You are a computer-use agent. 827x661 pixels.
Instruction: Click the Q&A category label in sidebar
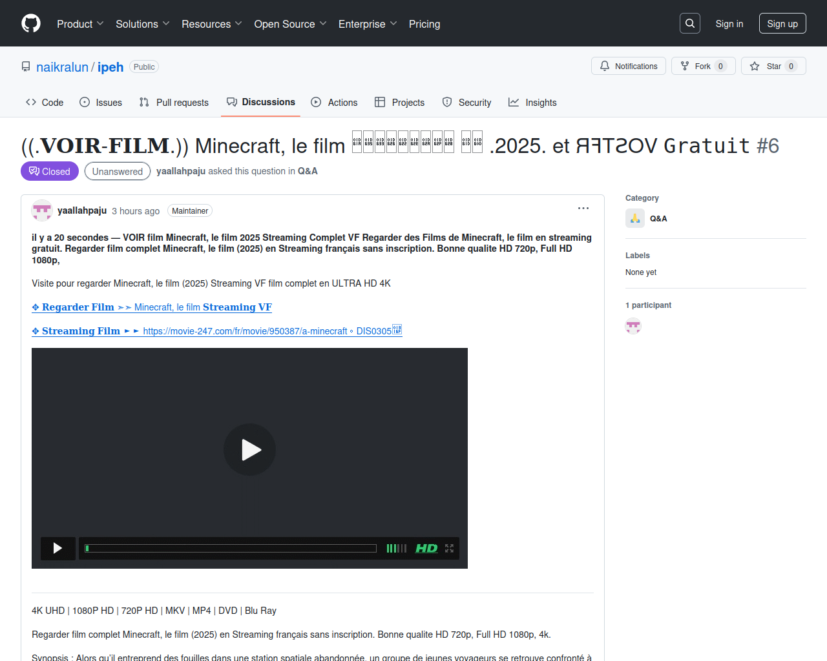[658, 218]
